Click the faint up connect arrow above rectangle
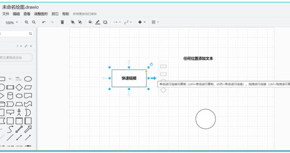This screenshot has height=153, width=290. pyautogui.click(x=129, y=62)
